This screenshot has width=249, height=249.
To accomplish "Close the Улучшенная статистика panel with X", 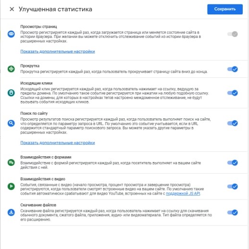I will pos(12,9).
